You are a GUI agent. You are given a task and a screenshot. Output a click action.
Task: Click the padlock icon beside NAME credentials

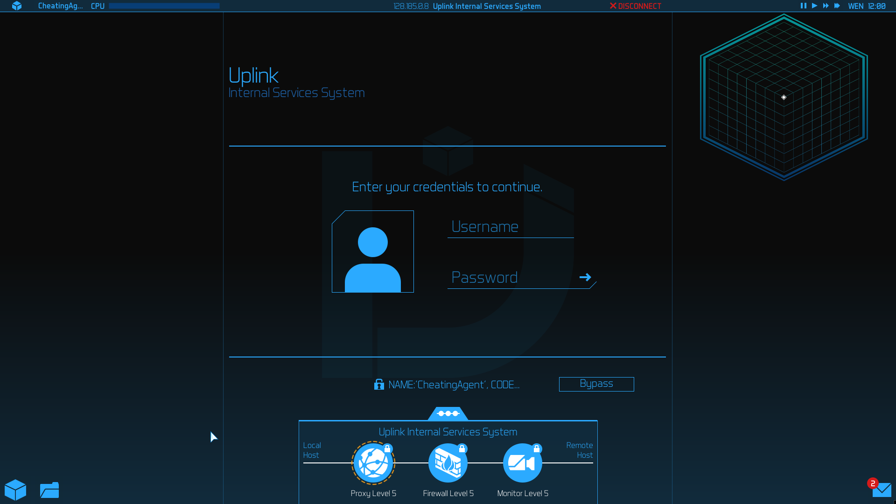point(379,385)
